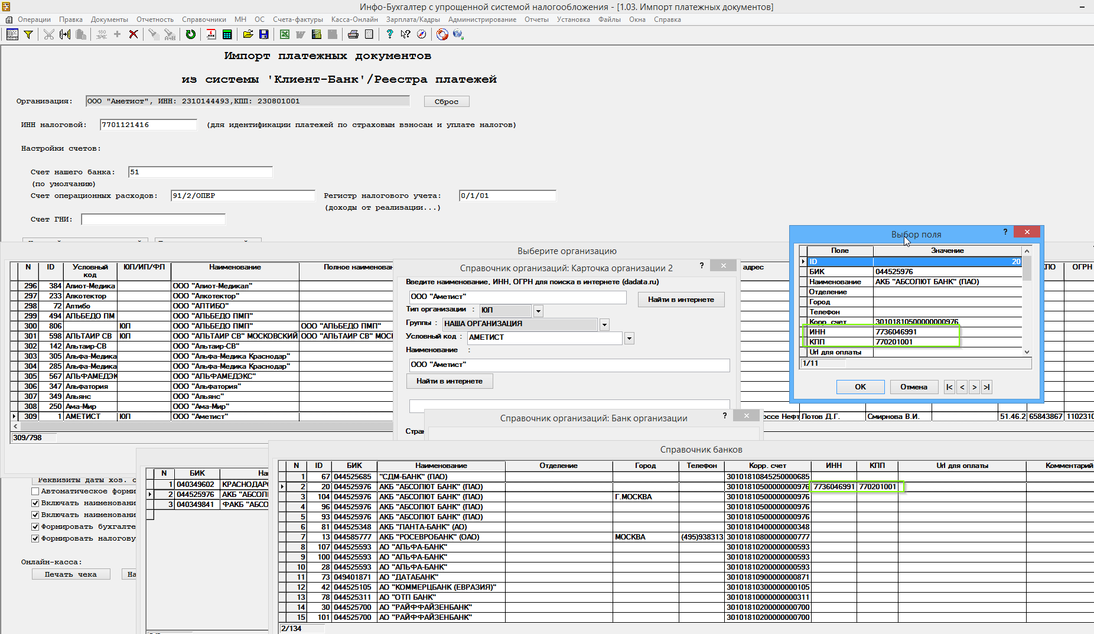Viewport: 1094px width, 634px height.
Task: Toggle the 'Формировать бухгалте…' checkbox
Action: (35, 527)
